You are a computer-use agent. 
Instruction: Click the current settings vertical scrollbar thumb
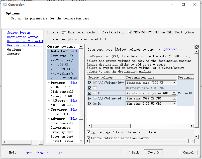(81, 84)
